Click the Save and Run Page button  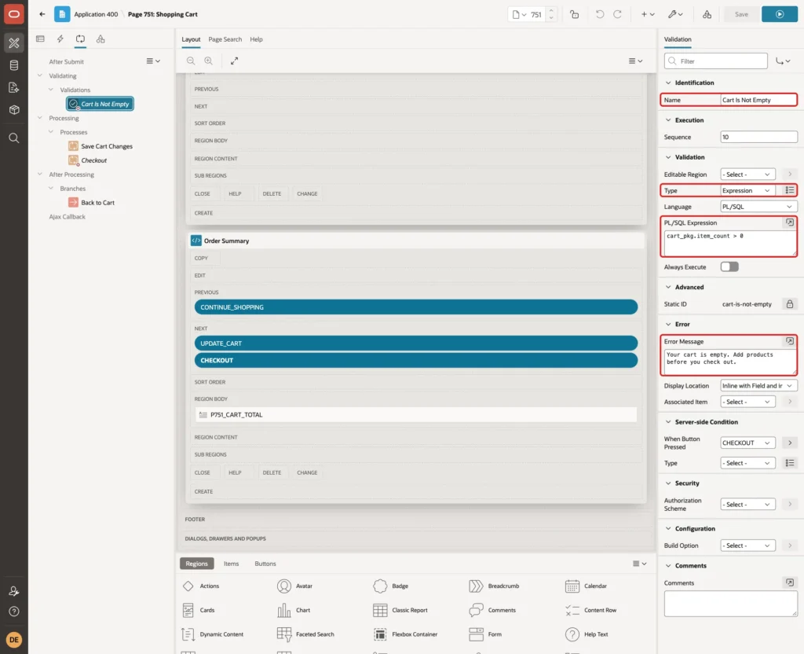click(780, 14)
